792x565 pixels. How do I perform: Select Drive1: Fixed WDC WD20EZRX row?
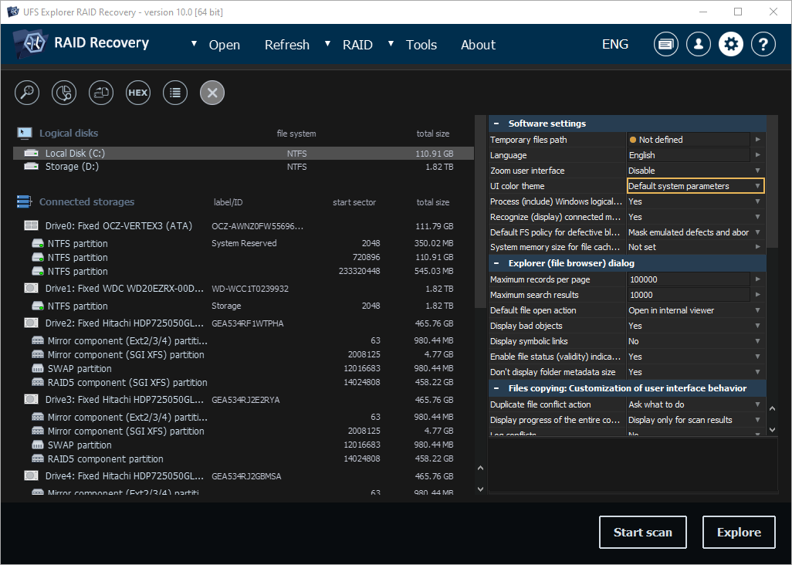[x=243, y=289]
